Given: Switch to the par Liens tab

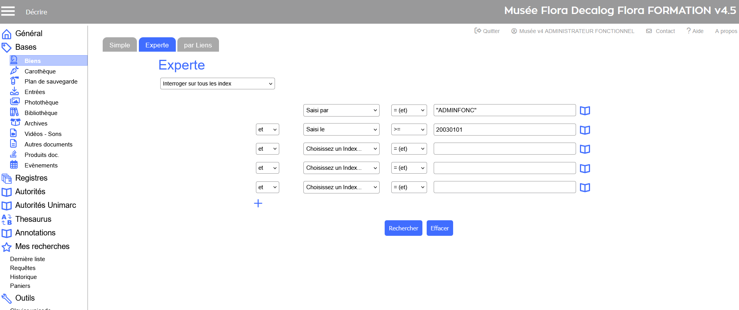Looking at the screenshot, I should click(198, 45).
